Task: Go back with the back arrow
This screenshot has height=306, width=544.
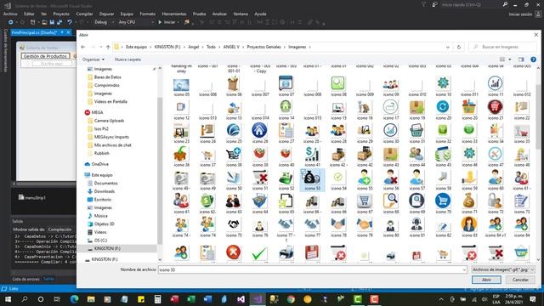Action: 83,47
